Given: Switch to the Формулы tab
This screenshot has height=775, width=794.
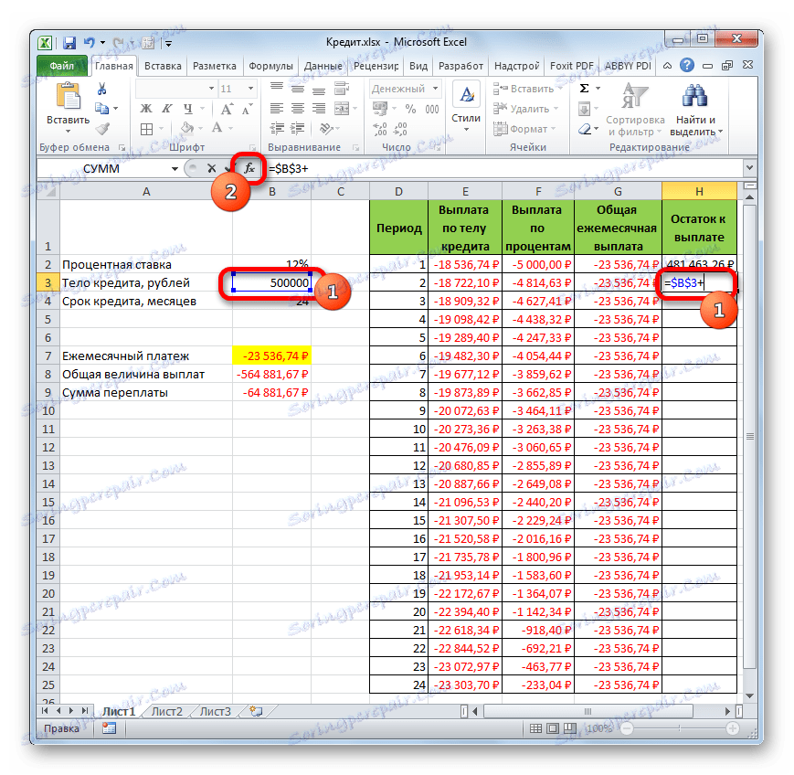Looking at the screenshot, I should pyautogui.click(x=271, y=66).
